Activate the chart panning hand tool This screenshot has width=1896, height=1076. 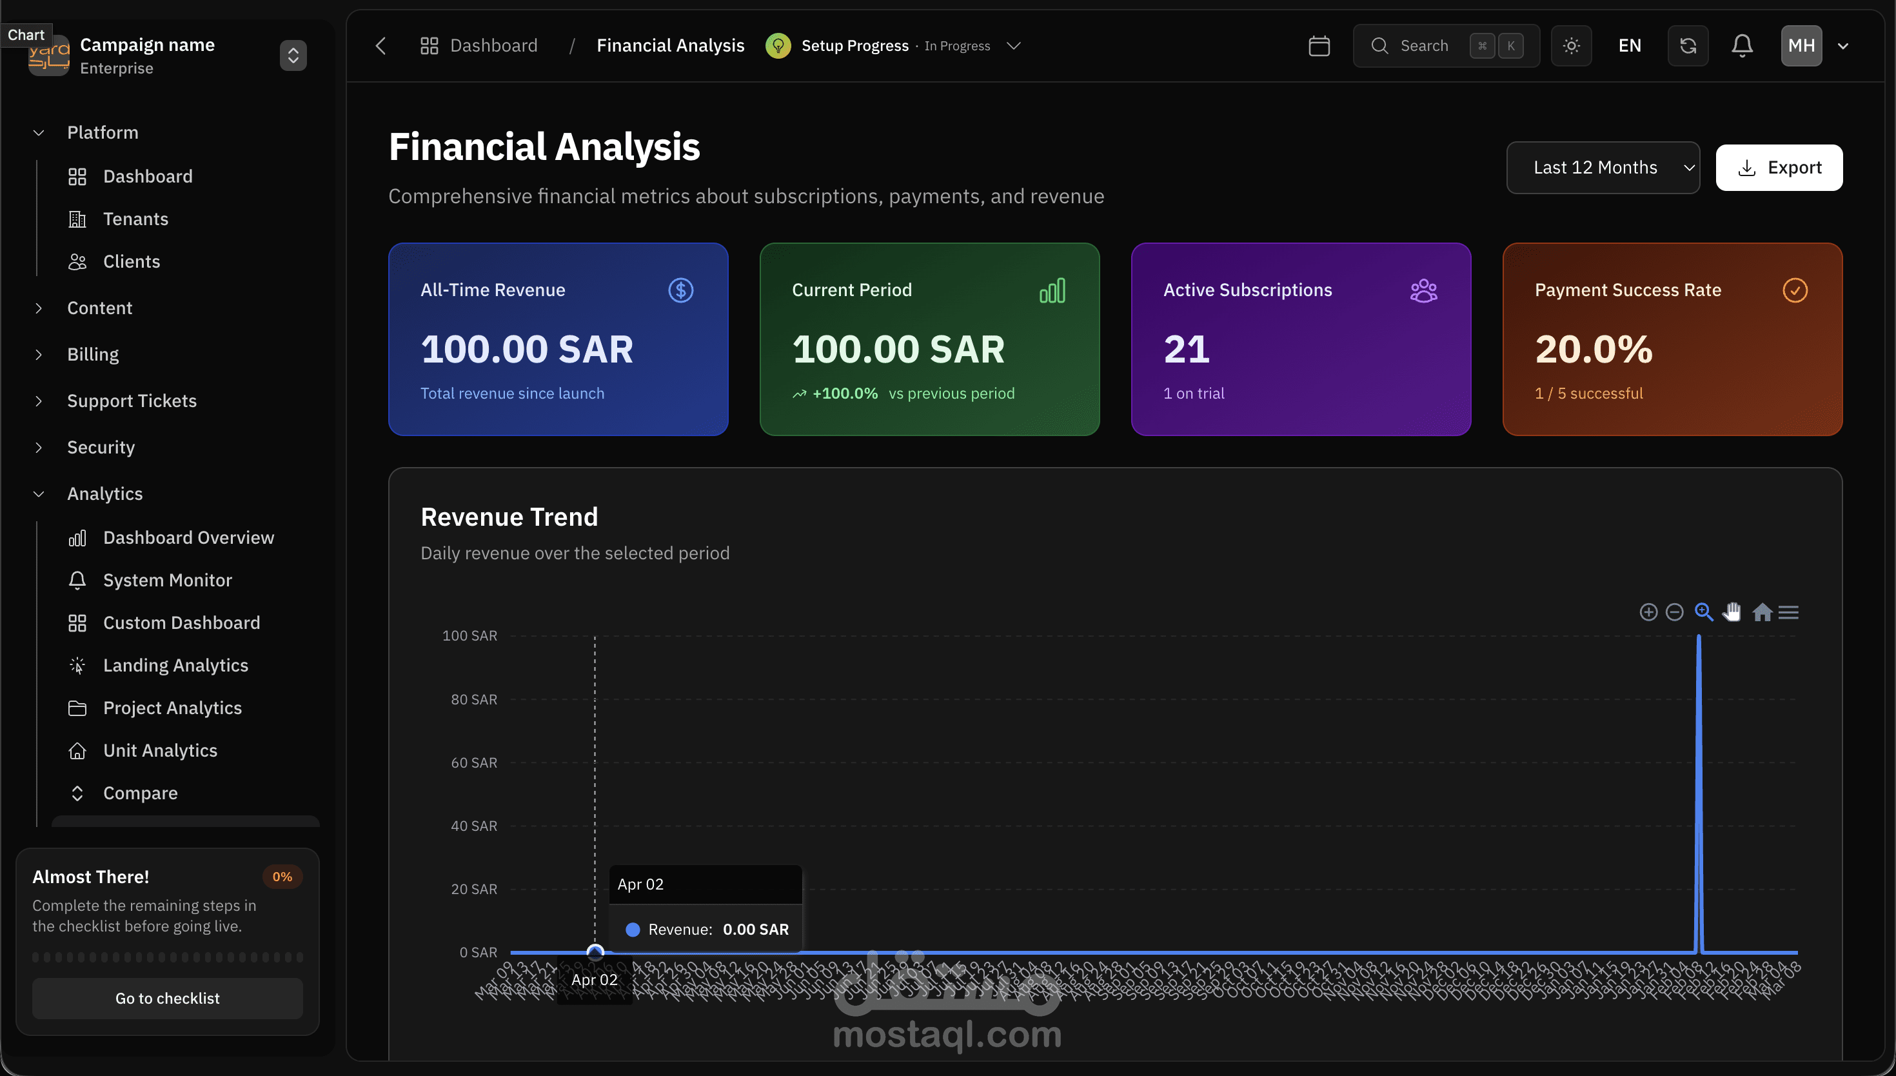point(1732,612)
